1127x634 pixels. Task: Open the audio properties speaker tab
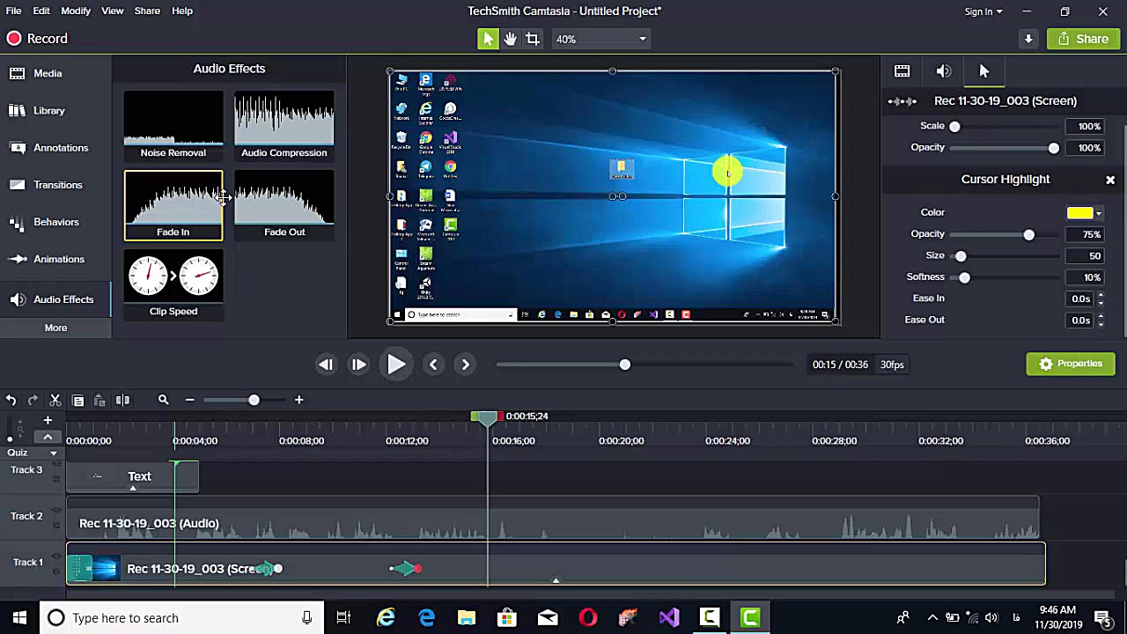coord(943,71)
